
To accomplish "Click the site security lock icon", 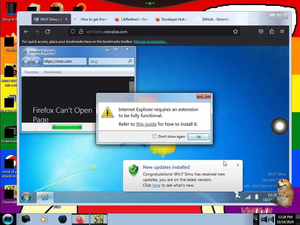I will tap(81, 32).
